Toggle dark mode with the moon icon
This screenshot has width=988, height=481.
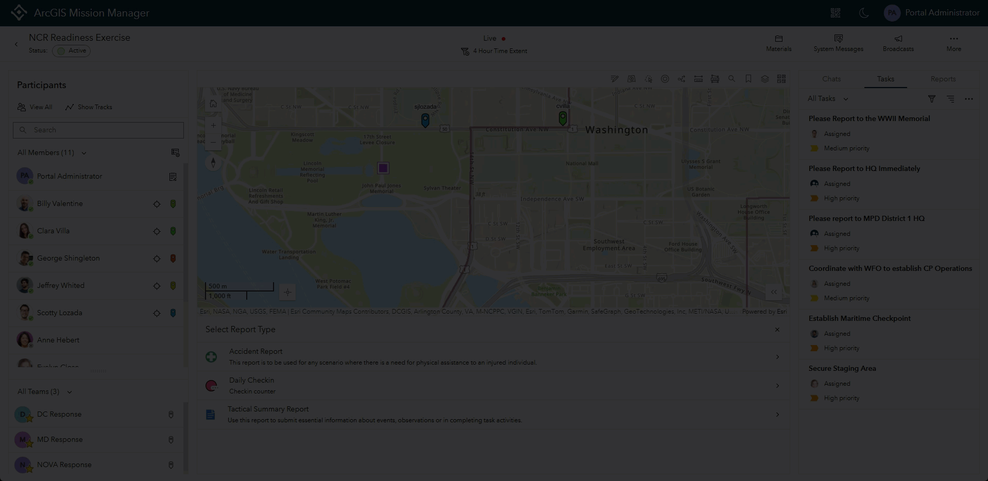click(x=864, y=13)
